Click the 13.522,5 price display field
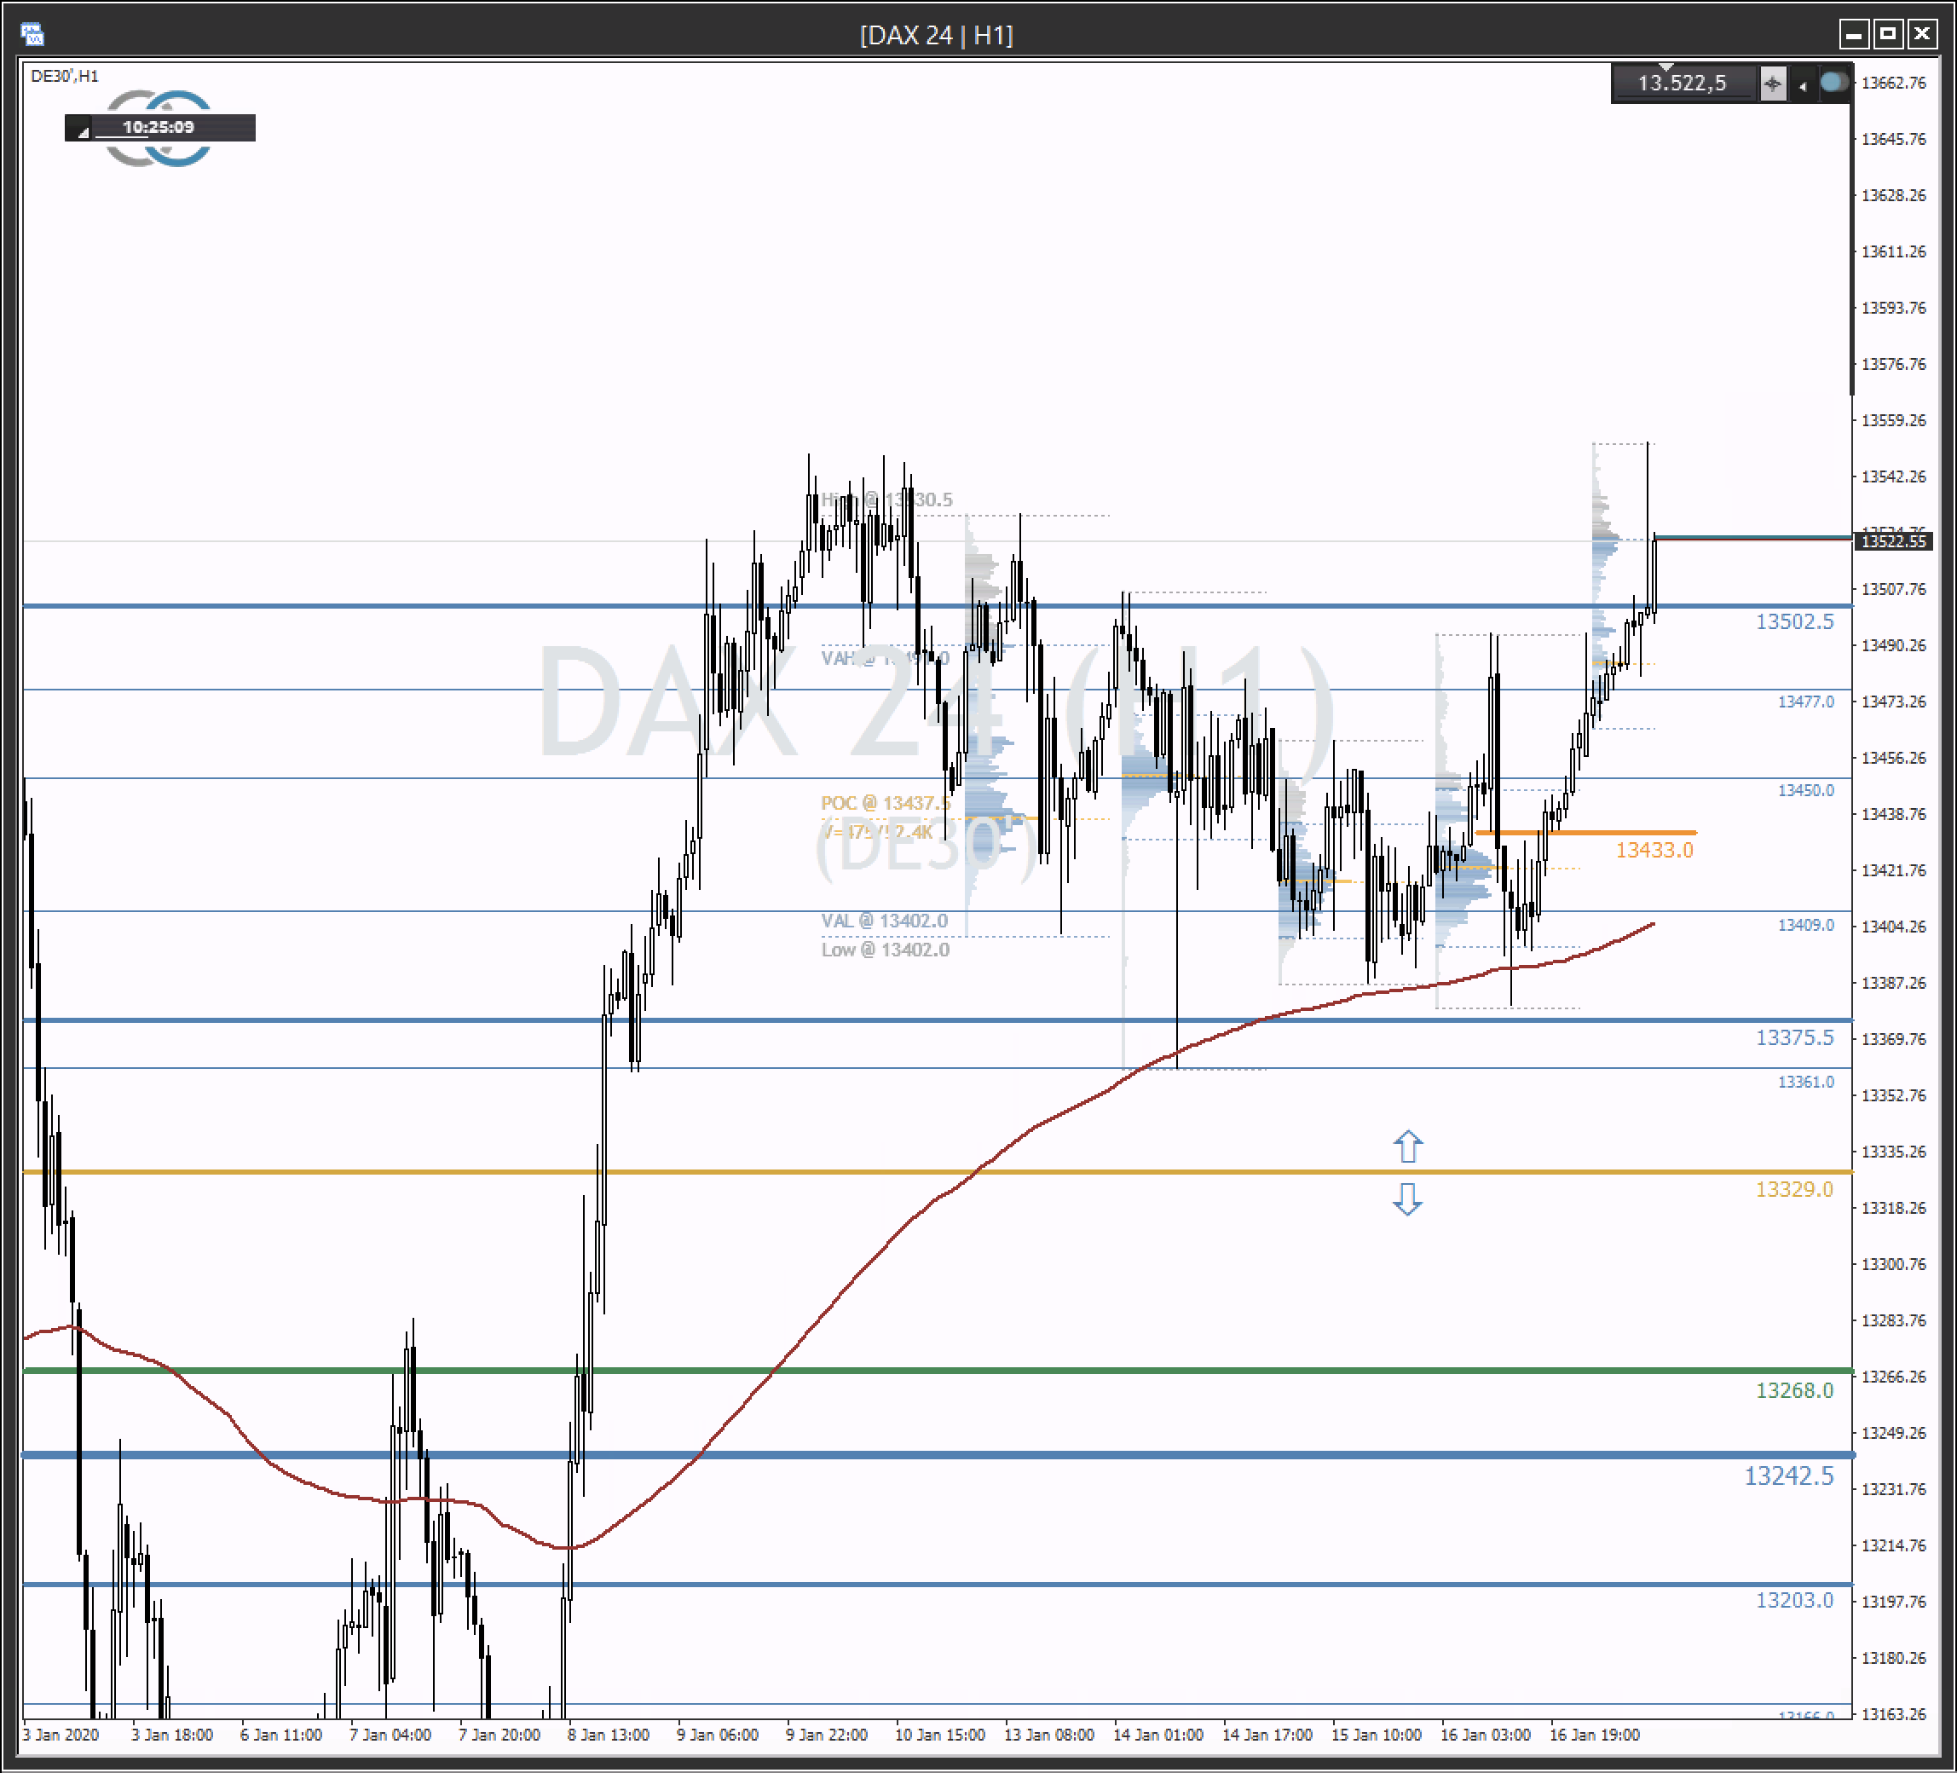Screen dimensions: 1957x1773 pos(1684,84)
